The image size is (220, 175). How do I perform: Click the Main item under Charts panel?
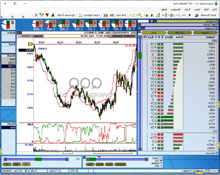tap(8, 128)
